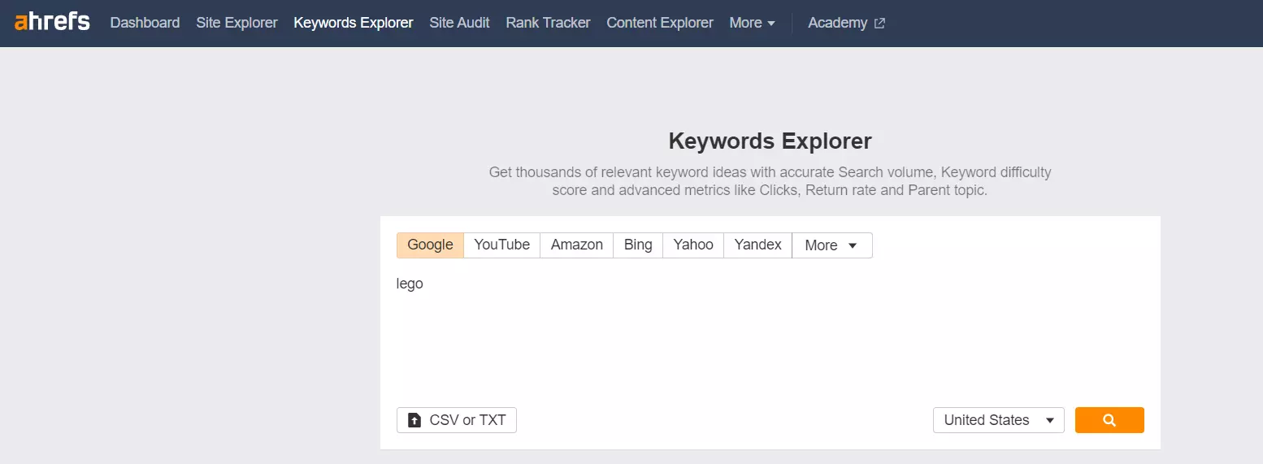Open Rank Tracker
1263x464 pixels.
tap(548, 23)
